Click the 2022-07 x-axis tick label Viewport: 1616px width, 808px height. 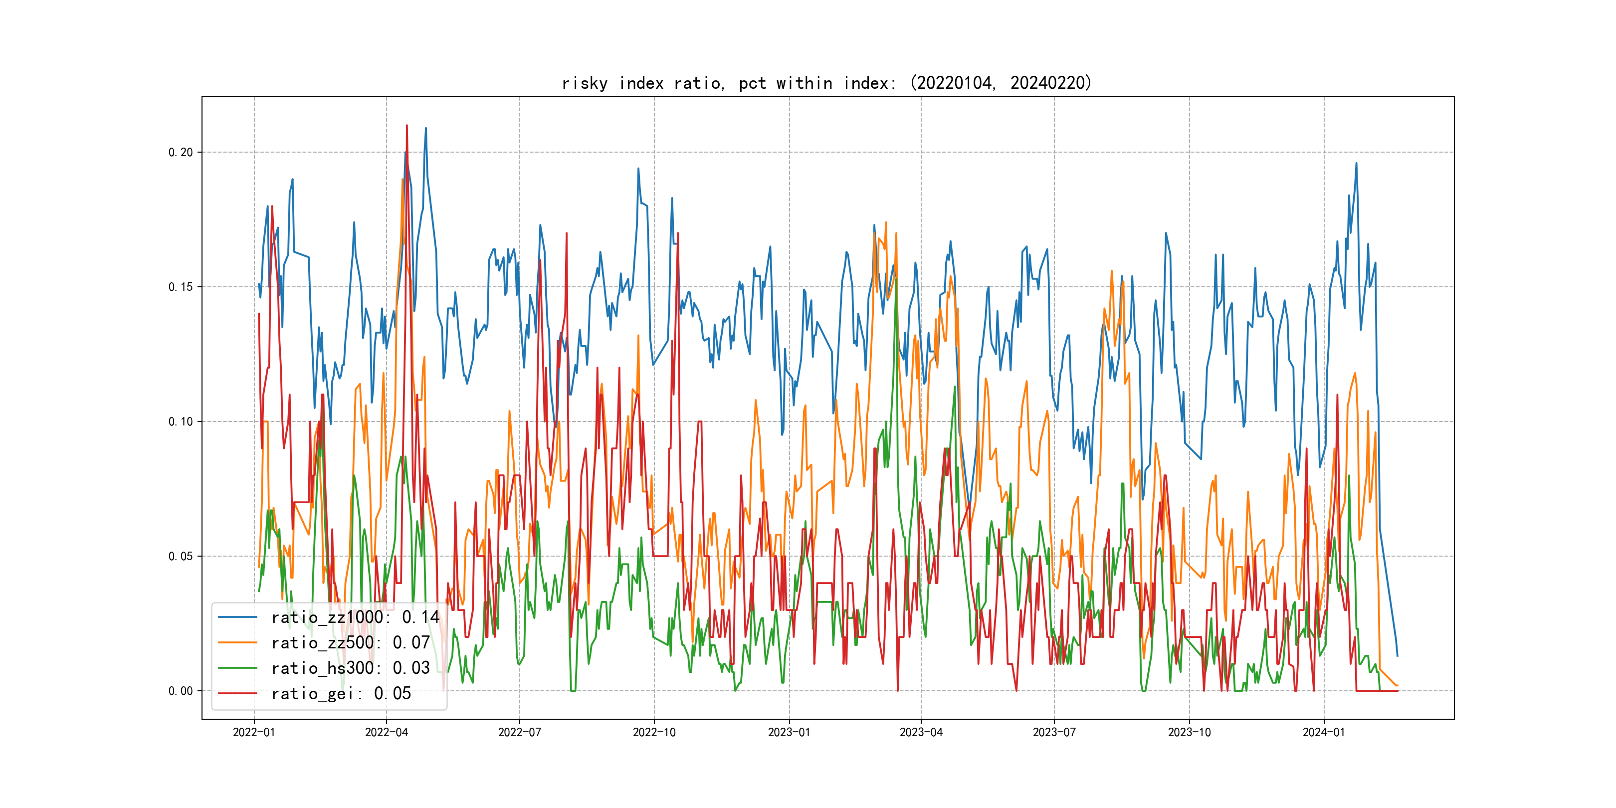(519, 733)
